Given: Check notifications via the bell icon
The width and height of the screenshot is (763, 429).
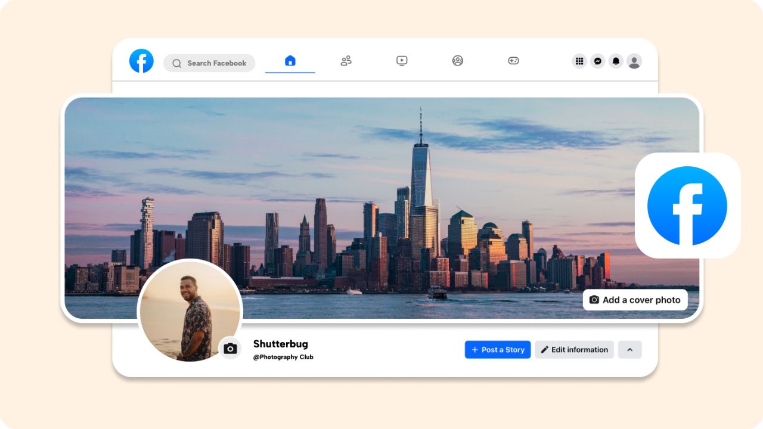Looking at the screenshot, I should [616, 61].
